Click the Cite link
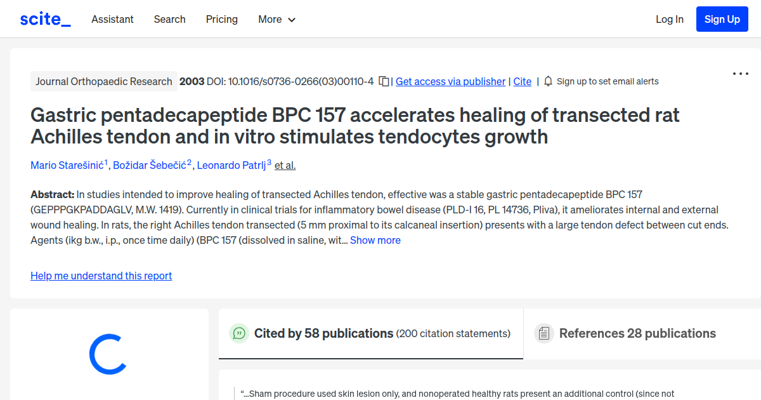Viewport: 761px width, 400px height. 522,81
